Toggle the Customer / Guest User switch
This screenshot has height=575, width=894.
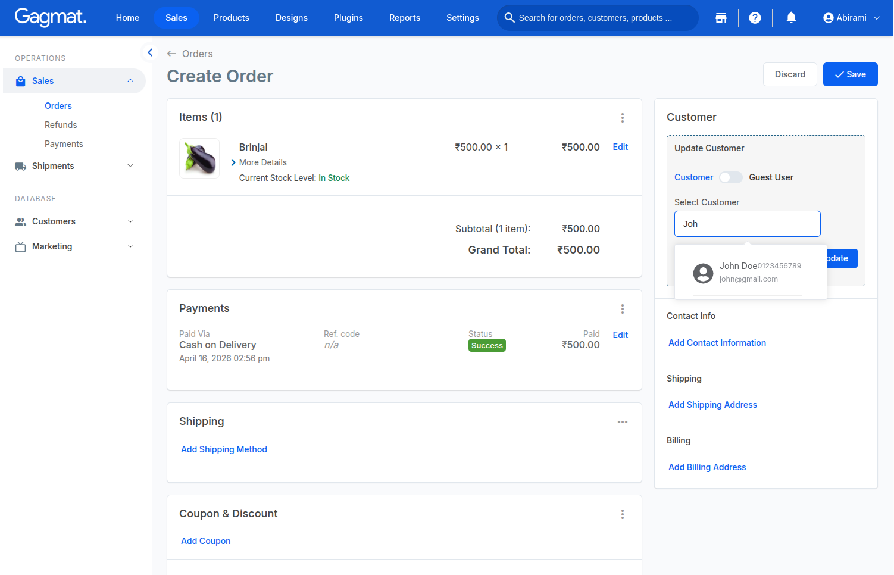tap(731, 177)
